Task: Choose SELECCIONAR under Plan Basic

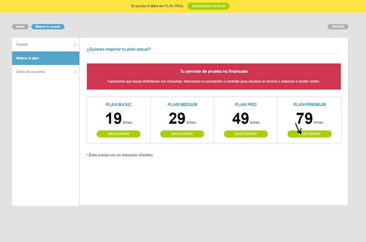Action: 118,134
